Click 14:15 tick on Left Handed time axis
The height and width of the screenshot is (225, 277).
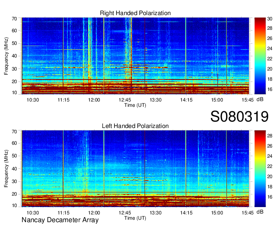(186, 213)
